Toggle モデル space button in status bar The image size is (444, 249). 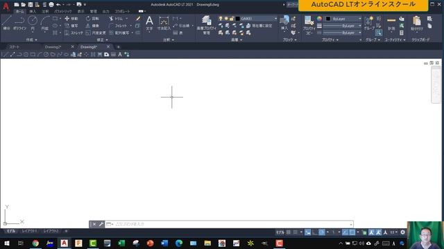tap(280, 232)
